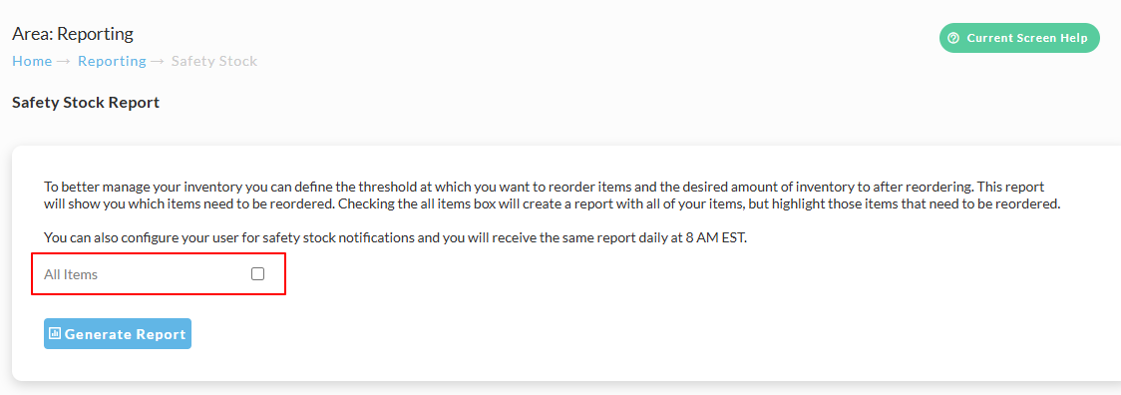Click the Safety Stock Report heading
The image size is (1121, 395).
tap(86, 103)
